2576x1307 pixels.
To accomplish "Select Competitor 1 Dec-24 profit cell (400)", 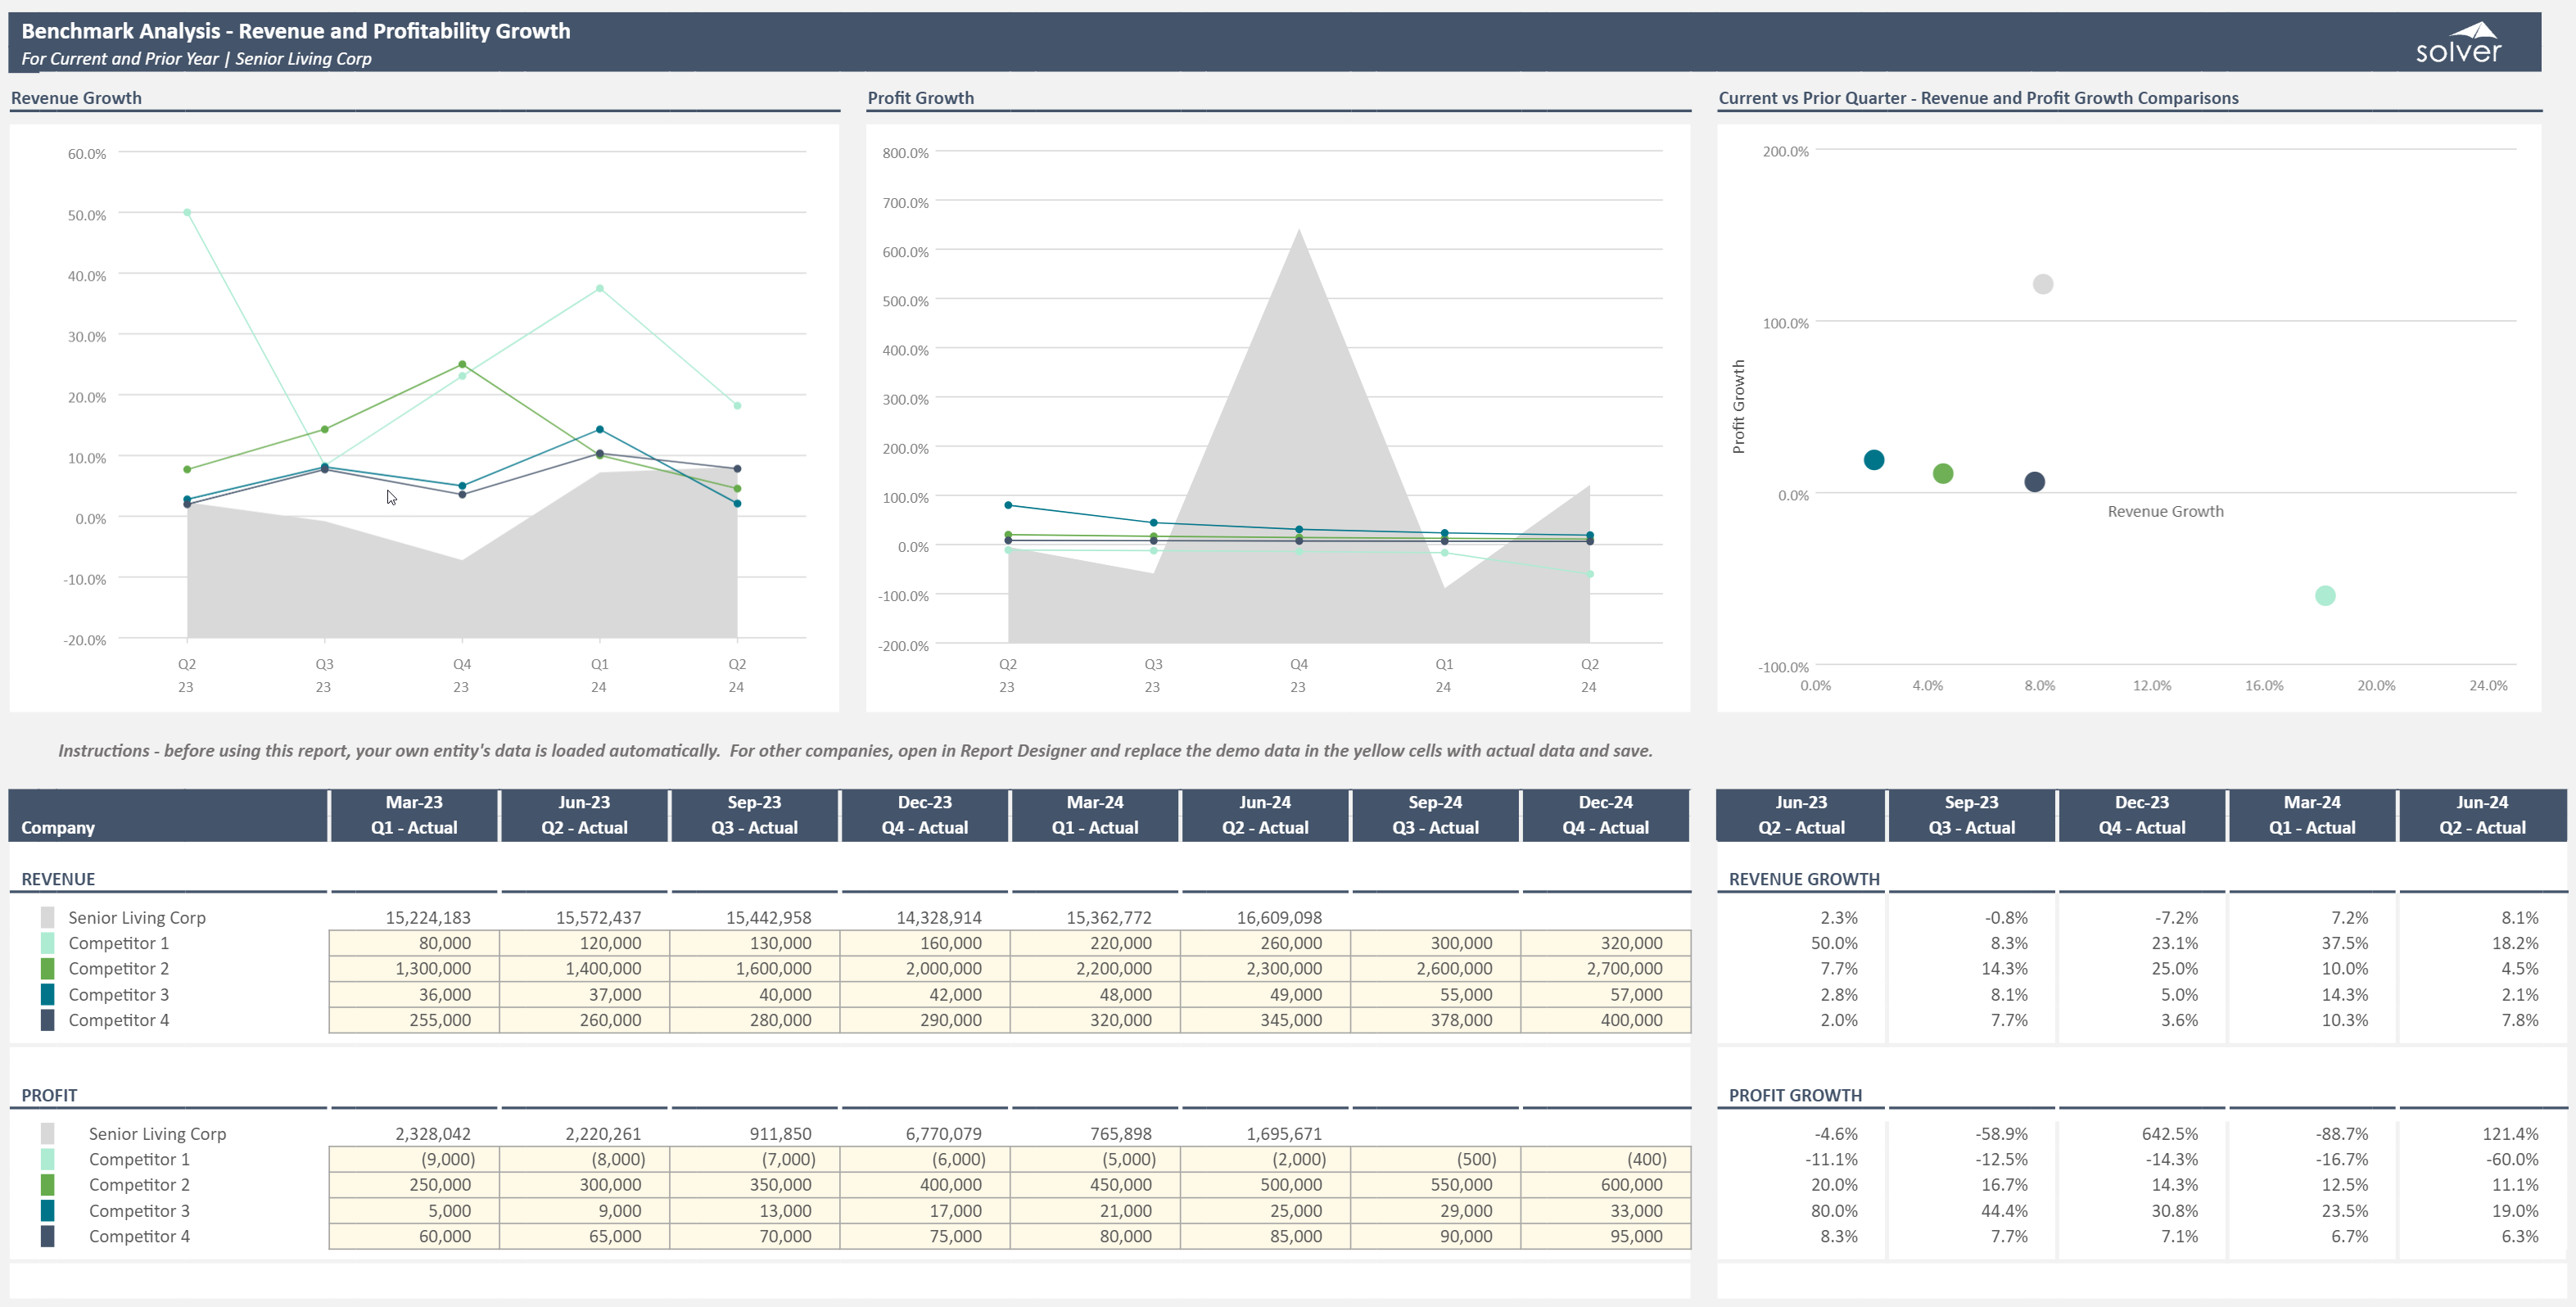I will pyautogui.click(x=1606, y=1159).
